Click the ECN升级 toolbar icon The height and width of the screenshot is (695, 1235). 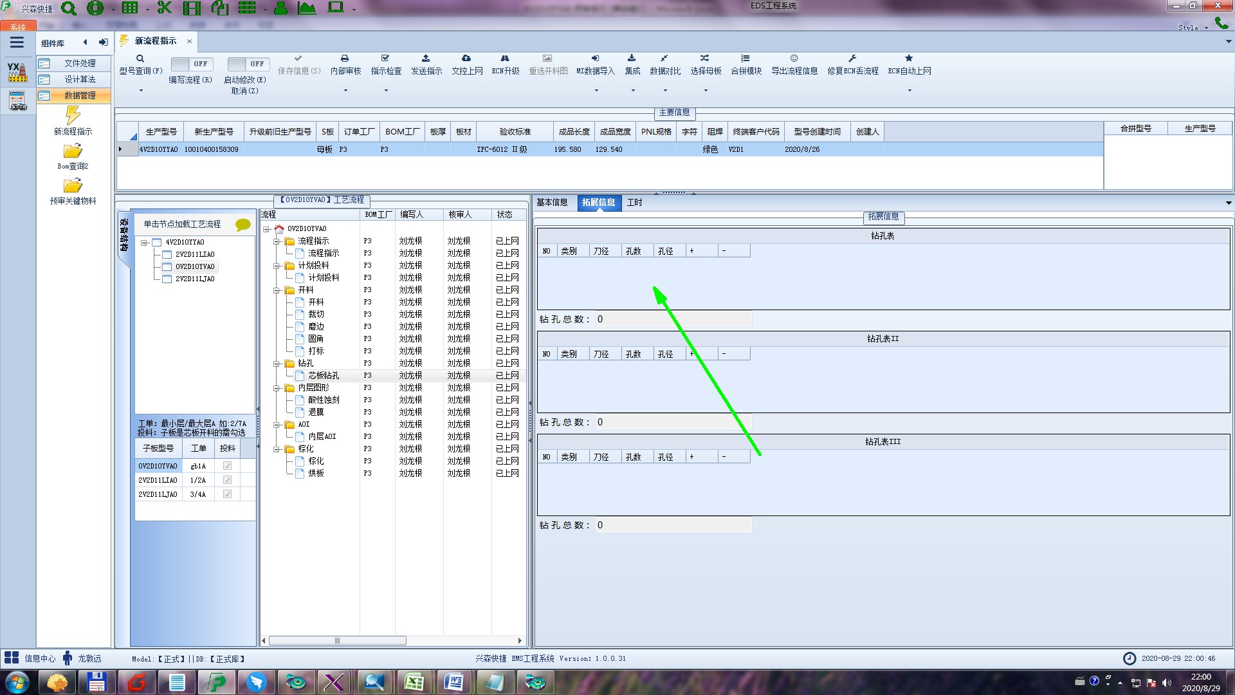505,59
